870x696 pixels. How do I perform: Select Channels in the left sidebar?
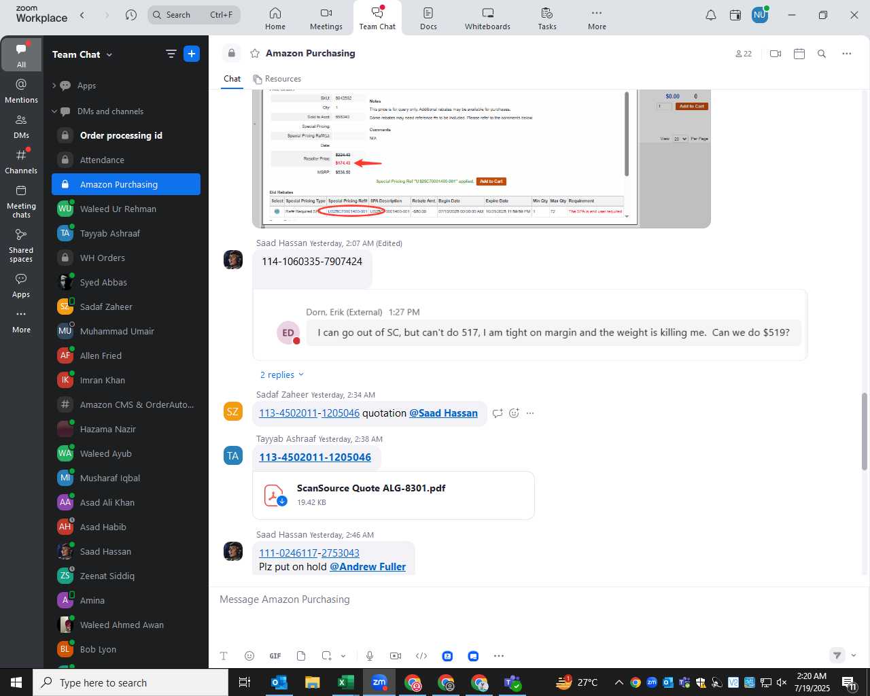click(21, 162)
